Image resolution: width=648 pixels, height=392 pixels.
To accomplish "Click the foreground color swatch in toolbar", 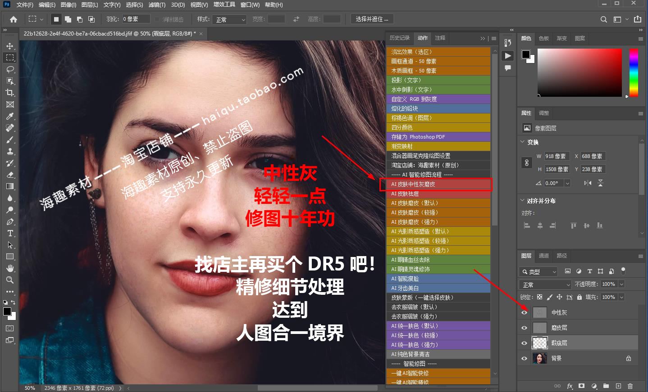I will click(7, 311).
